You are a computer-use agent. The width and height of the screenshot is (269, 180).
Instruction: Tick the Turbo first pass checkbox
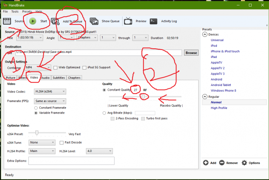[x=143, y=119]
